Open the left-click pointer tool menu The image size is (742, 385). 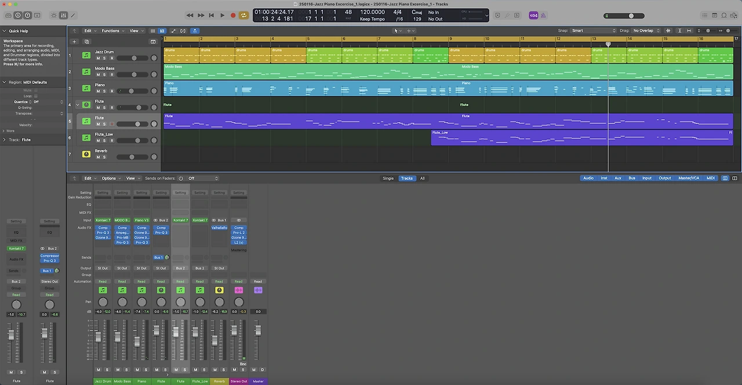397,31
